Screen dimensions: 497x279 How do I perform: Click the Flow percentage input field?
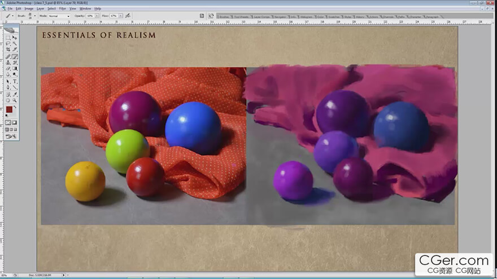point(115,16)
